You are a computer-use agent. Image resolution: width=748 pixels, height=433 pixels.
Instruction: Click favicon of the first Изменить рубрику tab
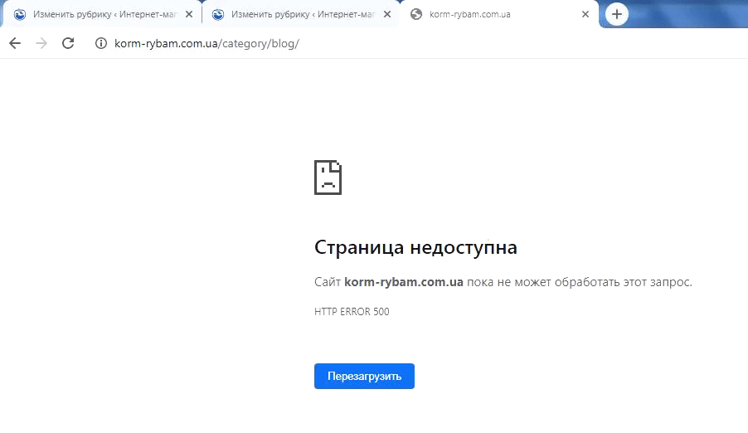20,14
